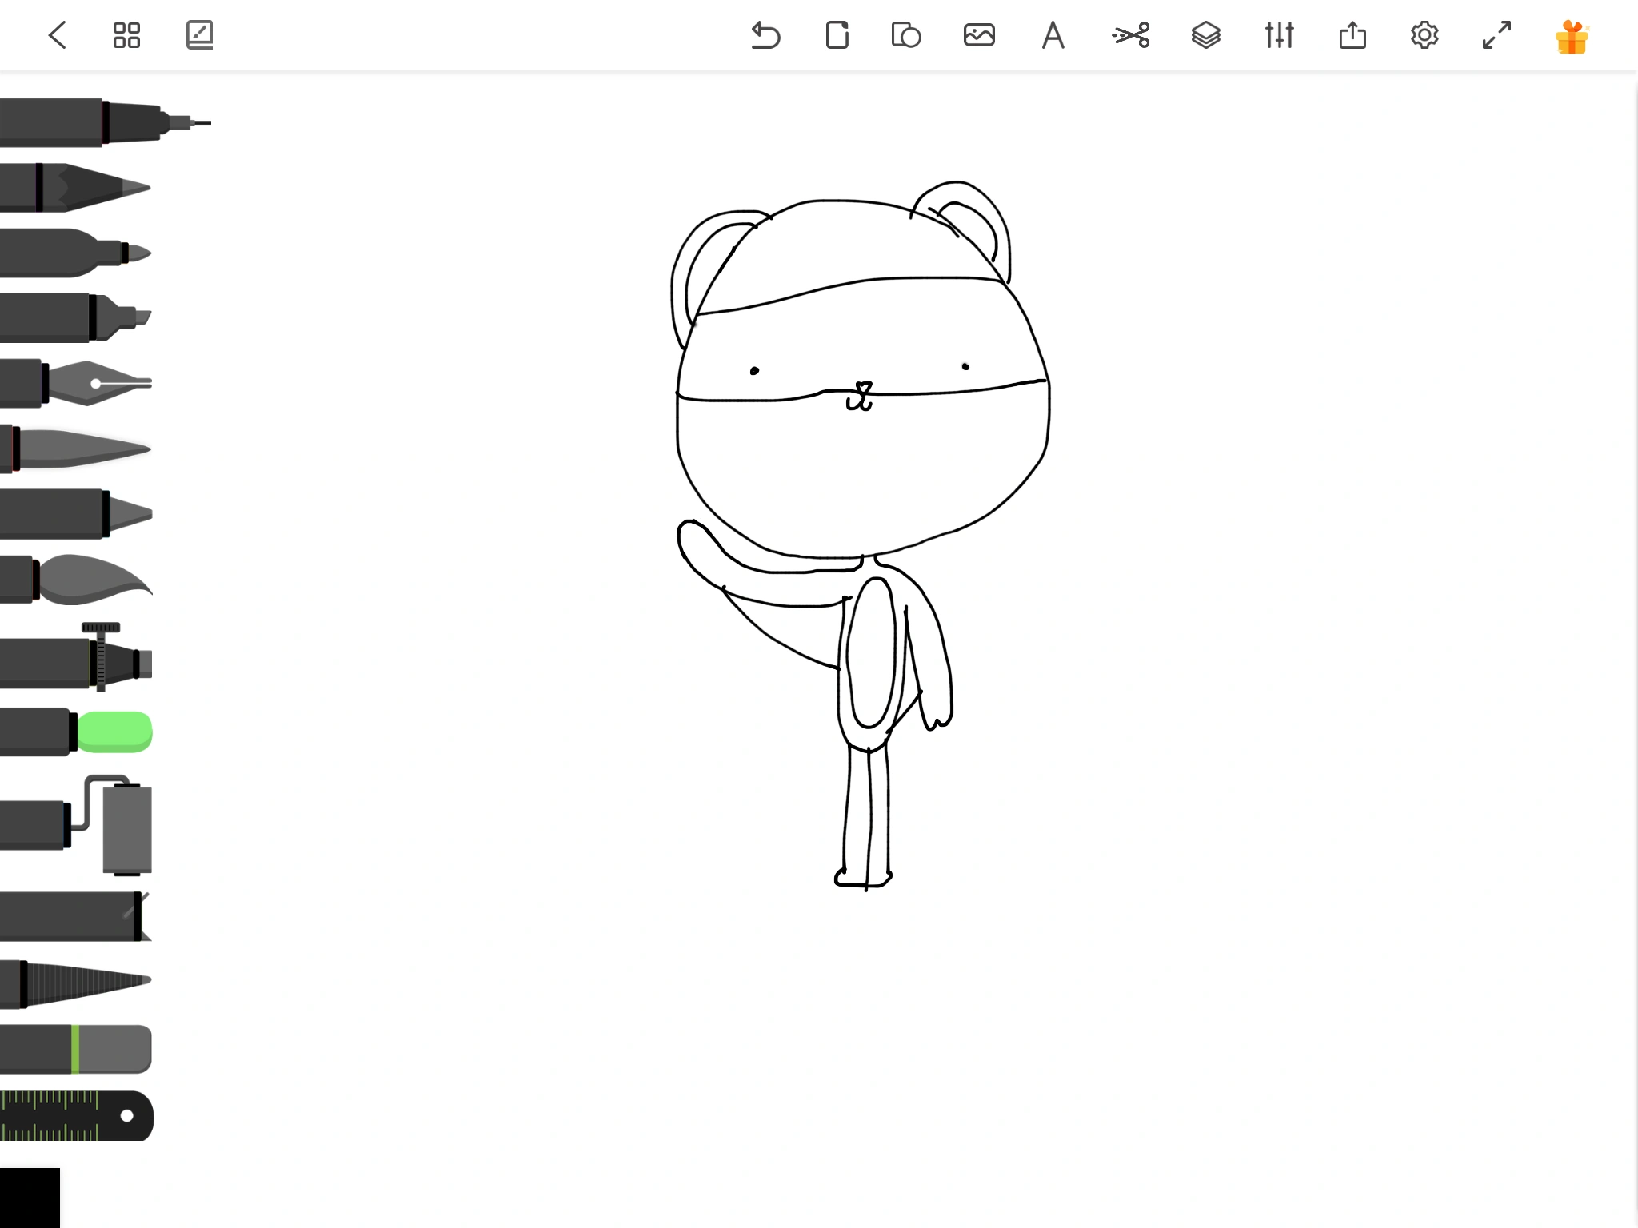Viewport: 1638px width, 1228px height.
Task: Open the orange gift box
Action: (x=1572, y=37)
